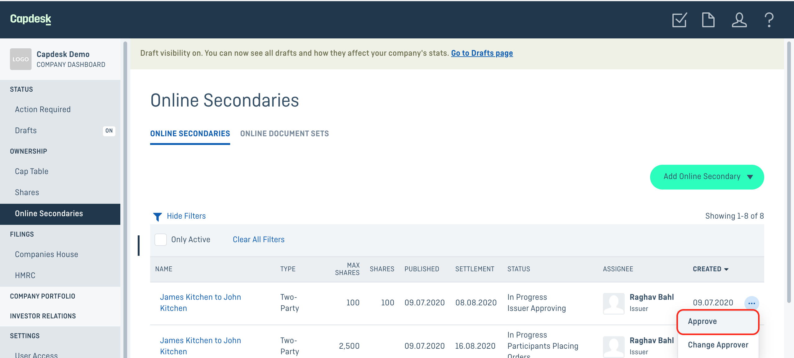Click the SETTLEMENT column header
The width and height of the screenshot is (794, 358).
tap(475, 269)
